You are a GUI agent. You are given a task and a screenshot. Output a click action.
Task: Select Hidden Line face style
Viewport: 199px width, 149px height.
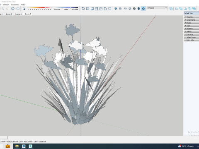tap(130, 9)
